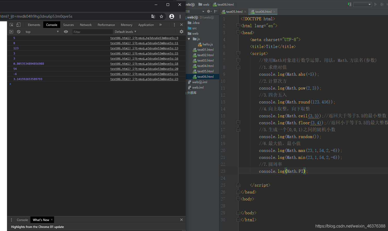The image size is (388, 231).
Task: Select the Console tab in DevTools
Action: [52, 25]
